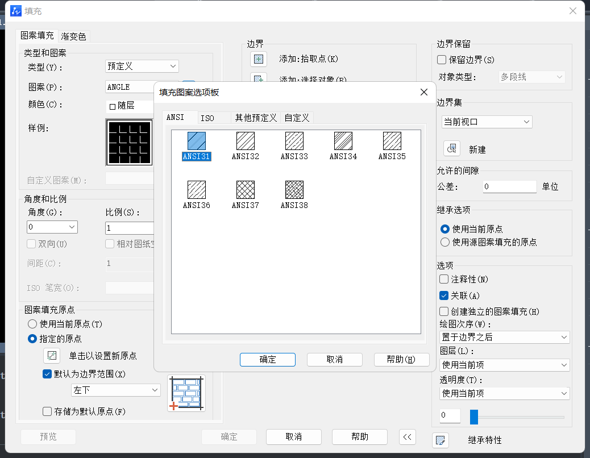The width and height of the screenshot is (590, 458).
Task: Open the type dropdown showing 预定义
Action: (x=142, y=66)
